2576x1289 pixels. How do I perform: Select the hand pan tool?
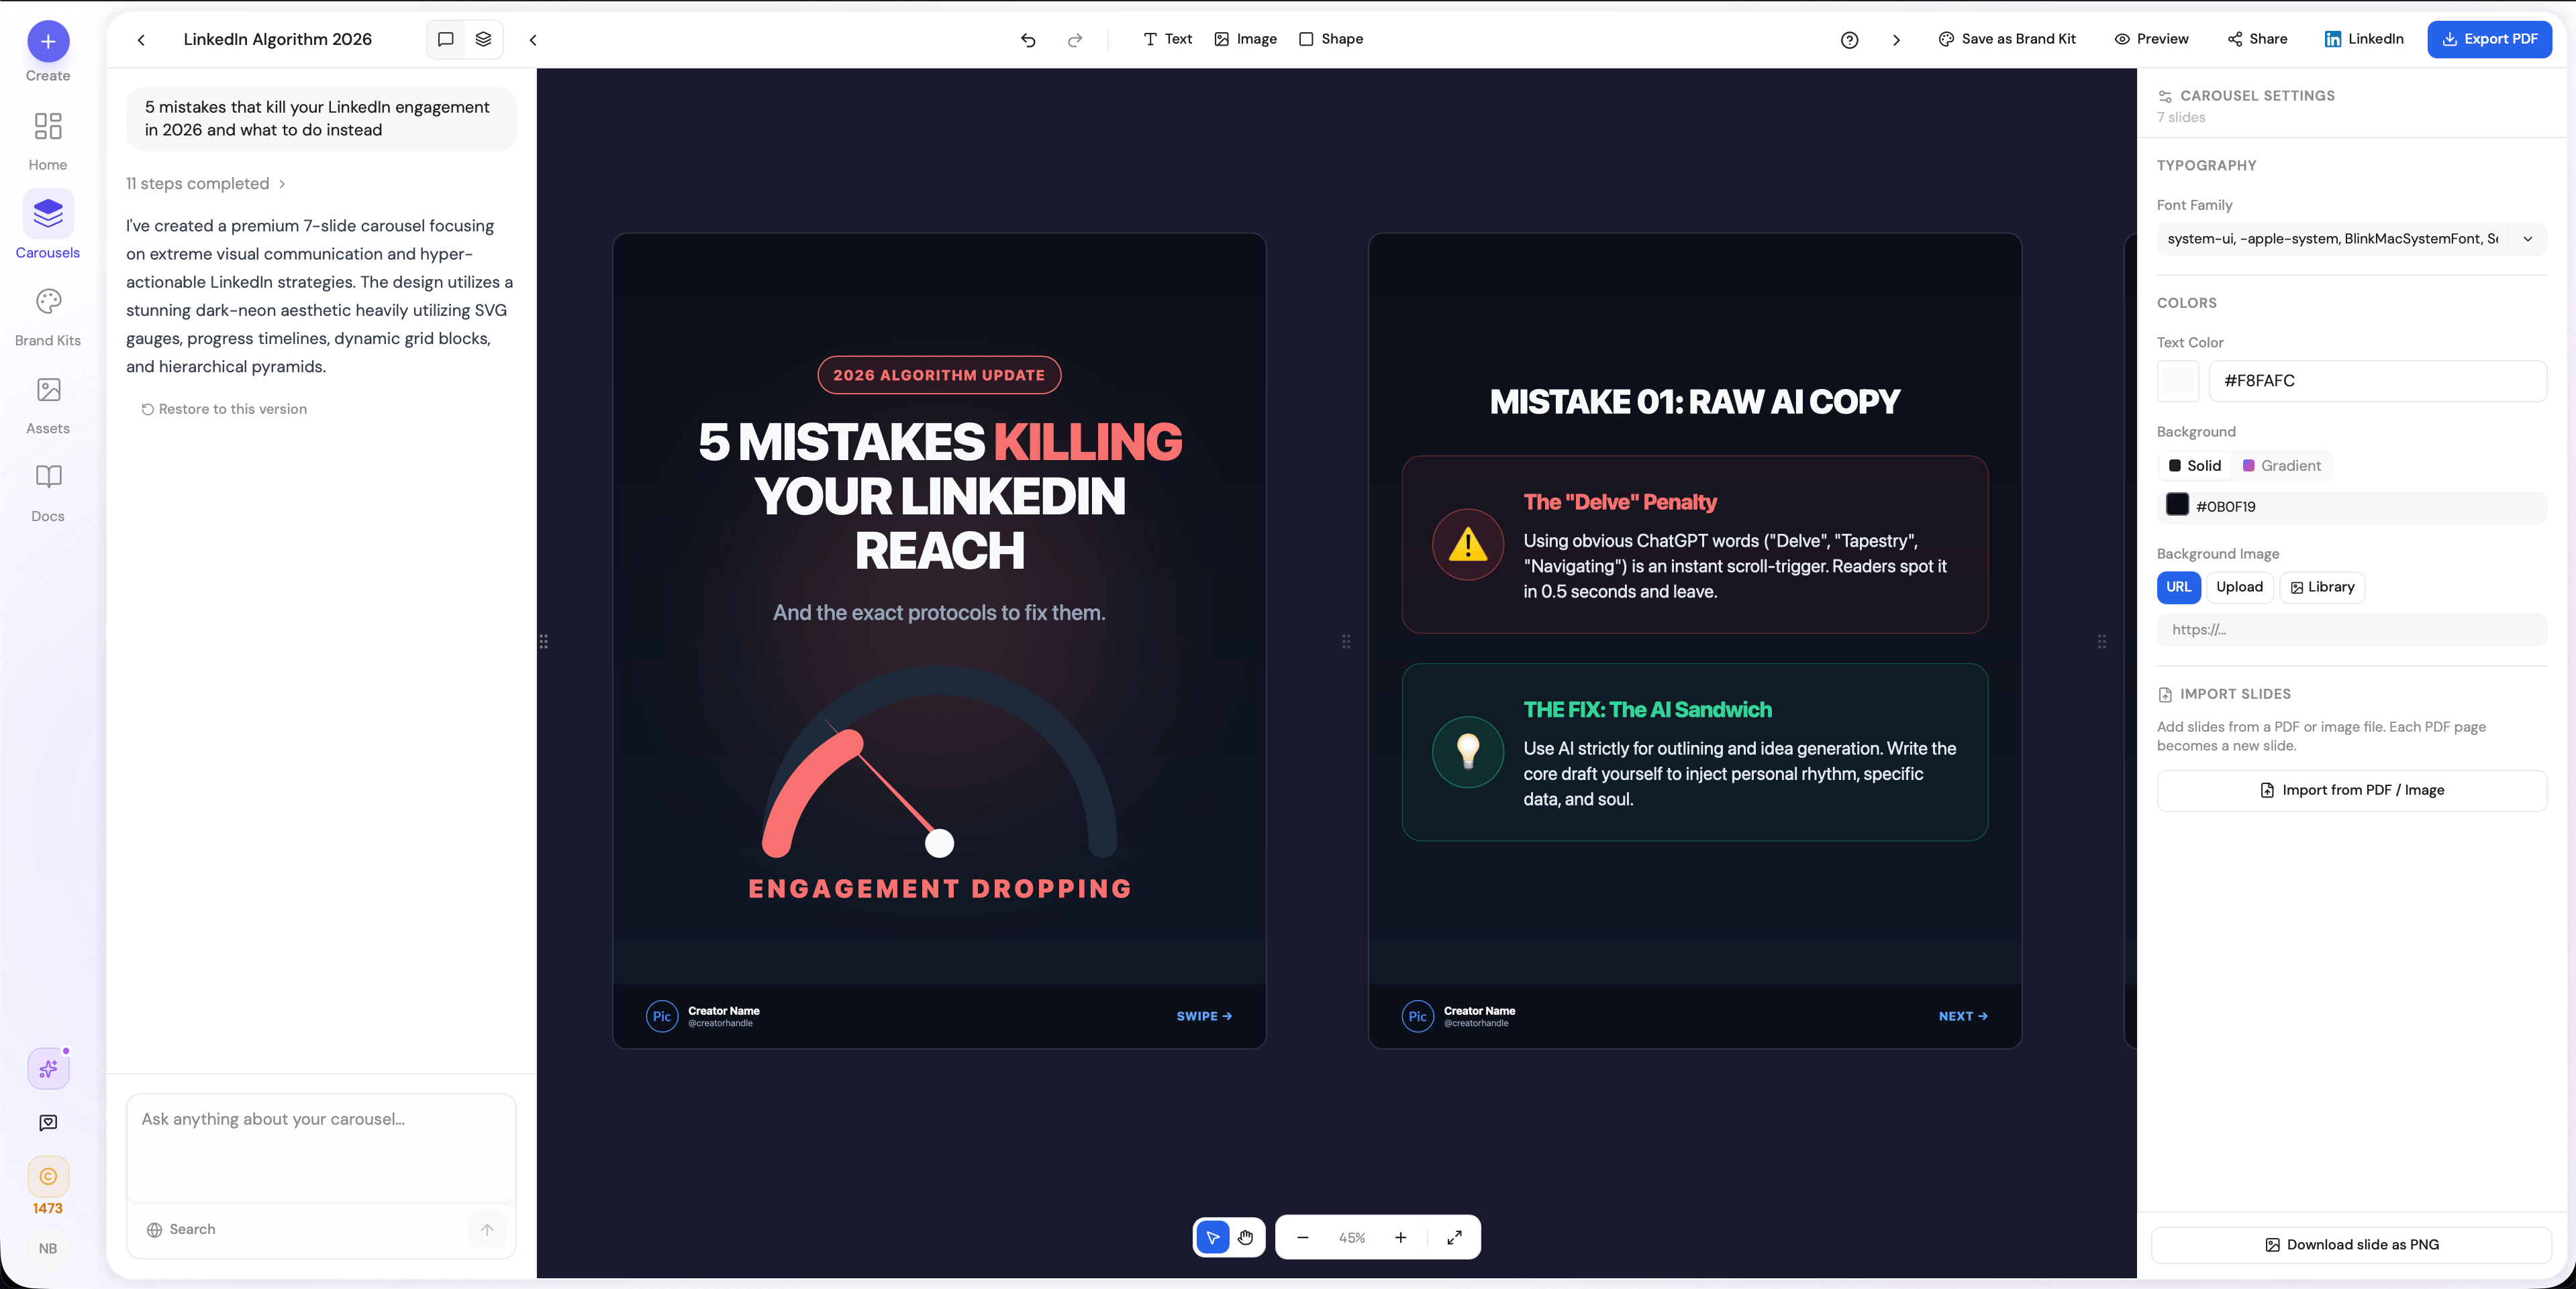pos(1245,1237)
